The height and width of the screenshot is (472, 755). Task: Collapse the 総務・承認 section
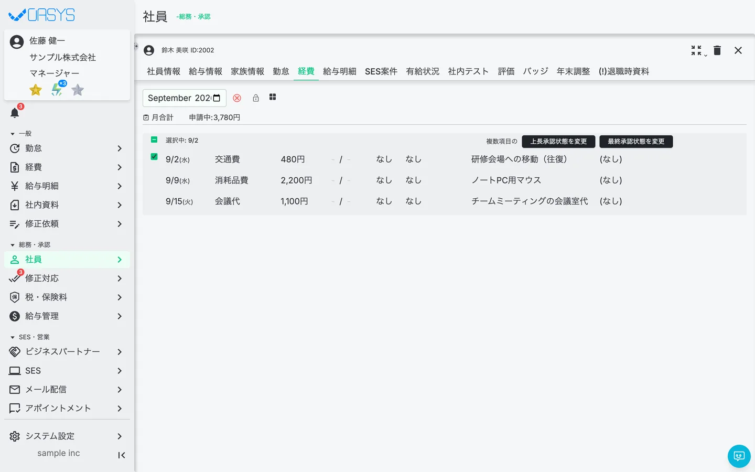(x=30, y=245)
